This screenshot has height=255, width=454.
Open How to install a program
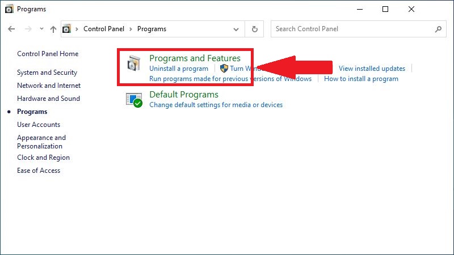(x=361, y=79)
